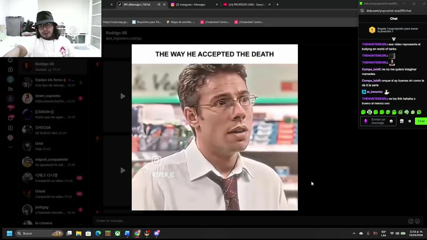Close the PROFESOR LUIGI tab

[x=270, y=4]
